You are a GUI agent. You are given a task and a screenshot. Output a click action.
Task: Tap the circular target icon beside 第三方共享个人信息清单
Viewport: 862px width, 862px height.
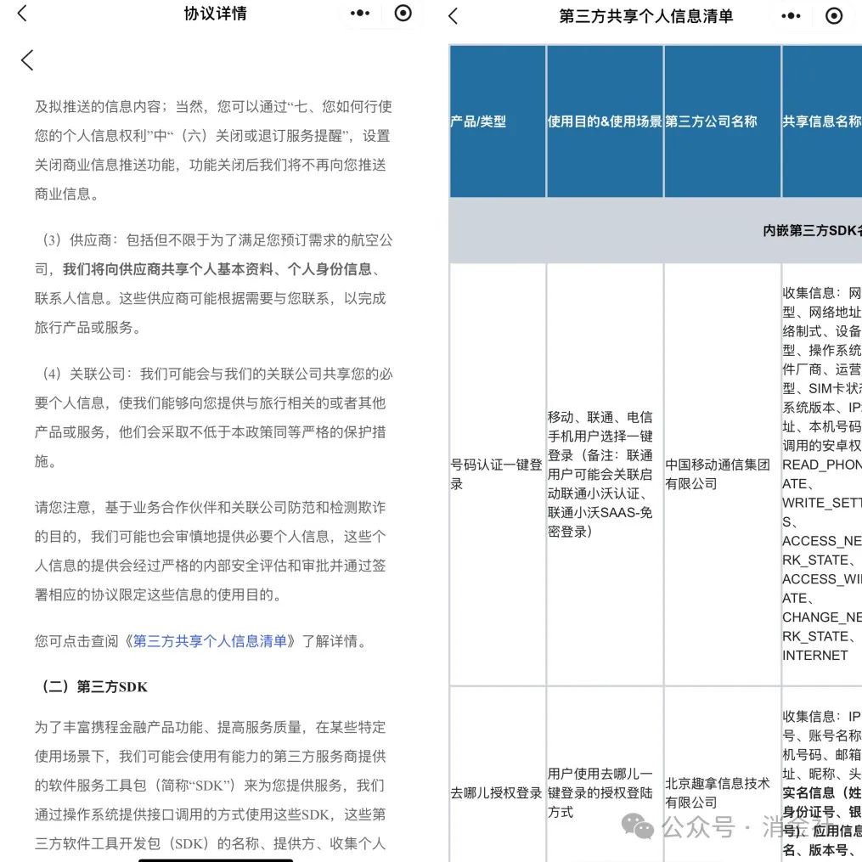click(834, 16)
